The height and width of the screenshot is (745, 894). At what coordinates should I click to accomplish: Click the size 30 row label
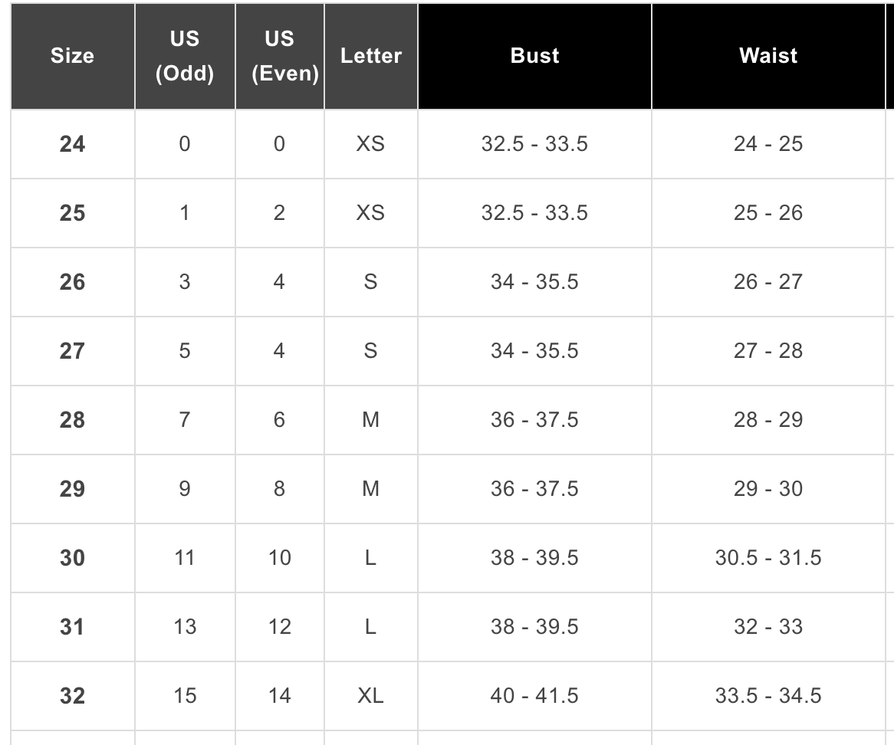(x=72, y=558)
